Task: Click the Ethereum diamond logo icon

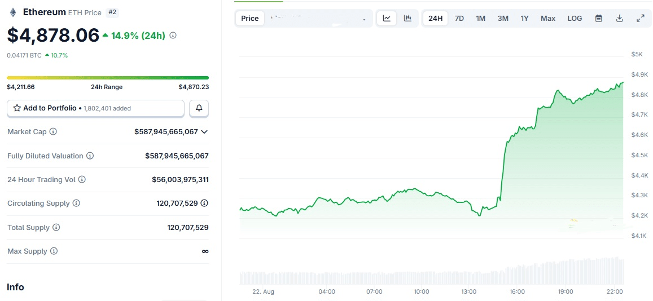Action: pos(12,12)
